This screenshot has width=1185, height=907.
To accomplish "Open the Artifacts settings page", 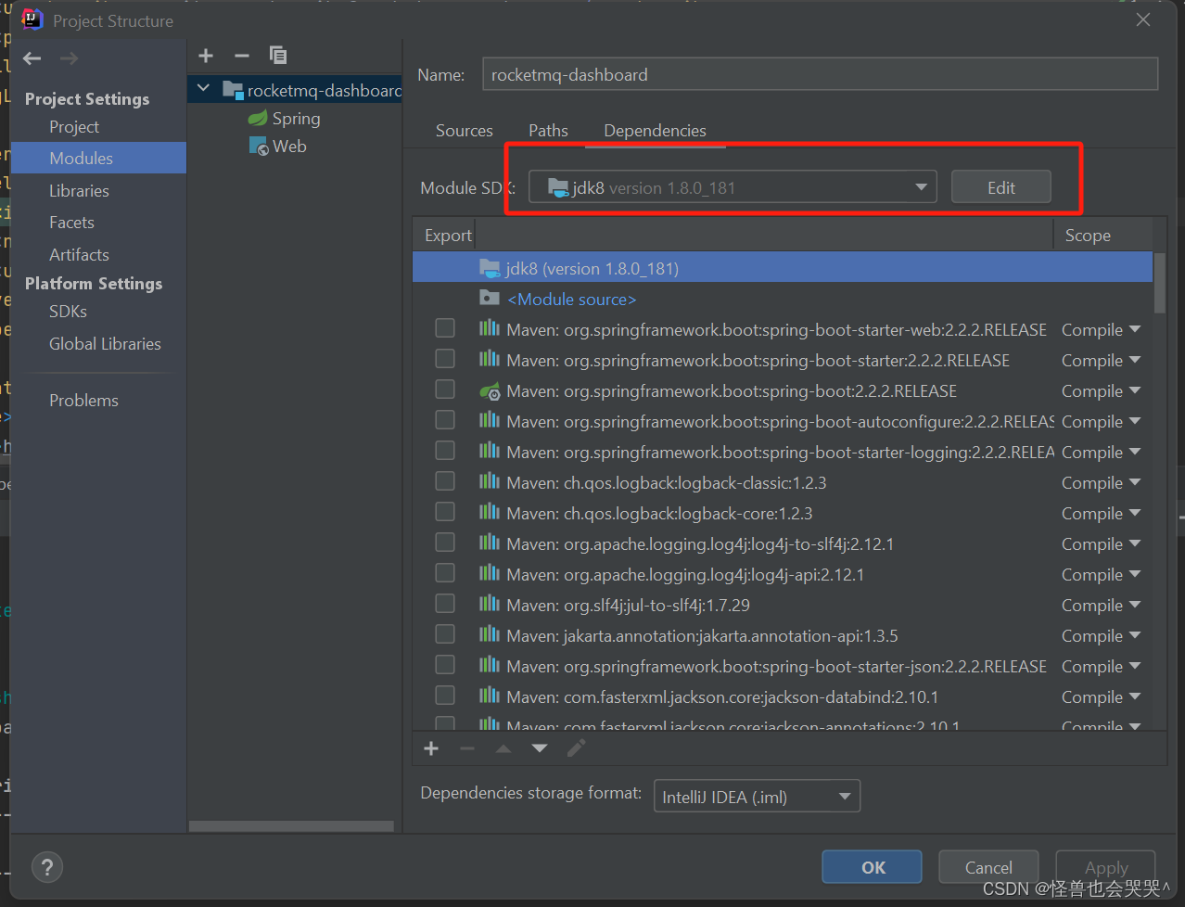I will (x=79, y=255).
